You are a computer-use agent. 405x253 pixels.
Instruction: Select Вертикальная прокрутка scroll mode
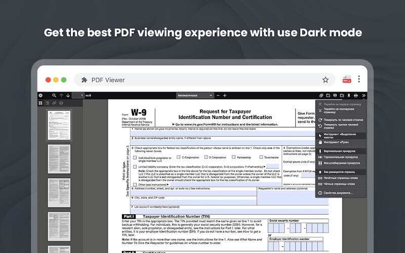click(341, 151)
